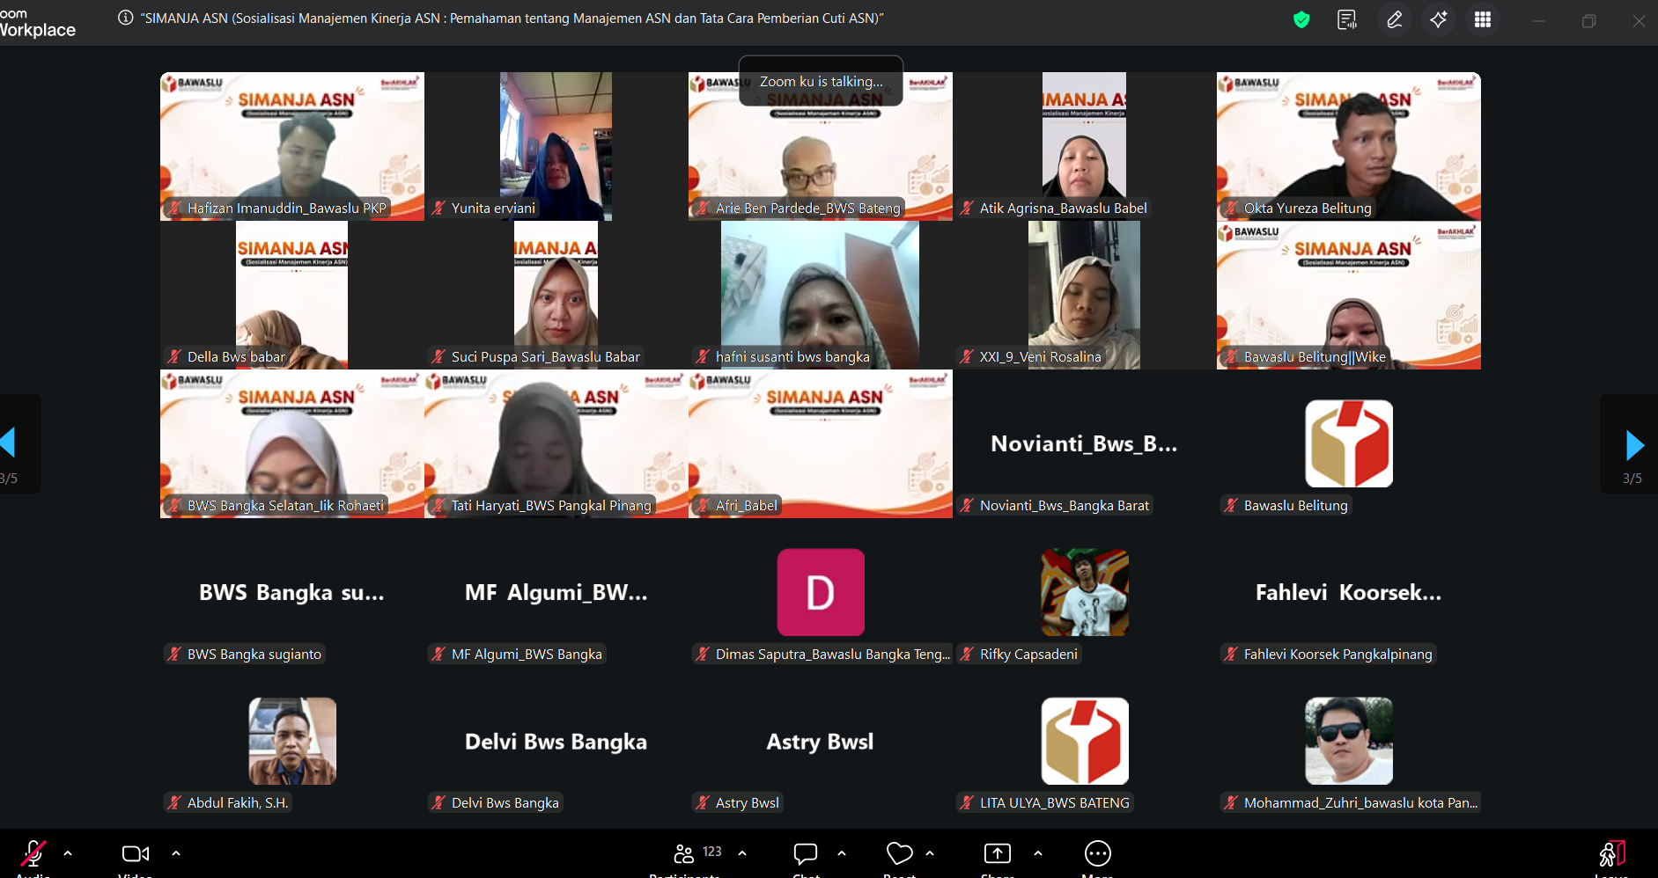Image resolution: width=1658 pixels, height=878 pixels.
Task: Select Yunita erviani video tile
Action: tap(556, 146)
